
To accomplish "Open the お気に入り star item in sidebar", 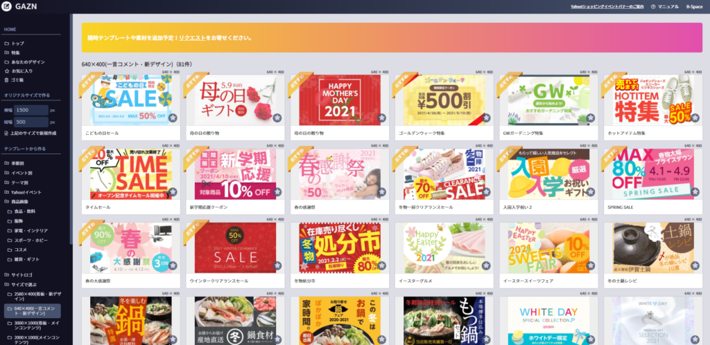I will [7, 71].
